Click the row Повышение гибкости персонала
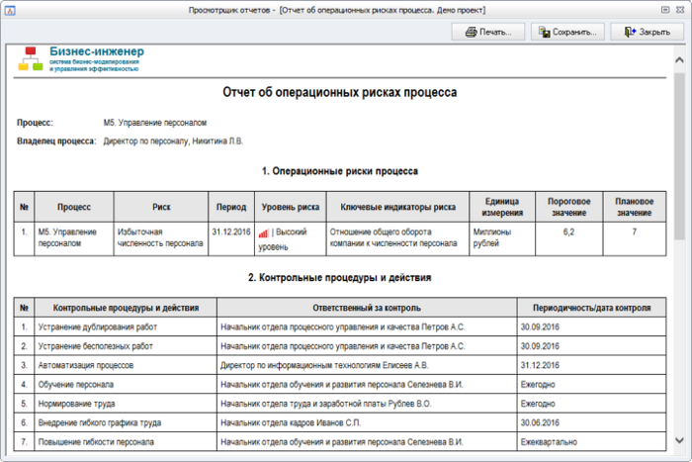Image resolution: width=692 pixels, height=462 pixels. tap(340, 441)
